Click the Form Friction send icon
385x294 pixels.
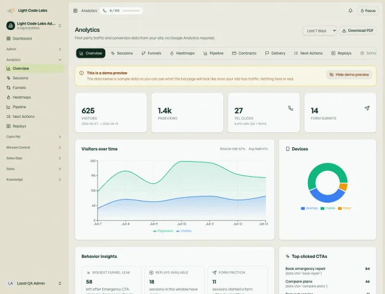pos(214,272)
